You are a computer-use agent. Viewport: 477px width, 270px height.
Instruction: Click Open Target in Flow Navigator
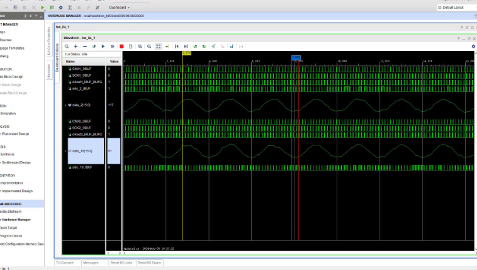pos(9,228)
